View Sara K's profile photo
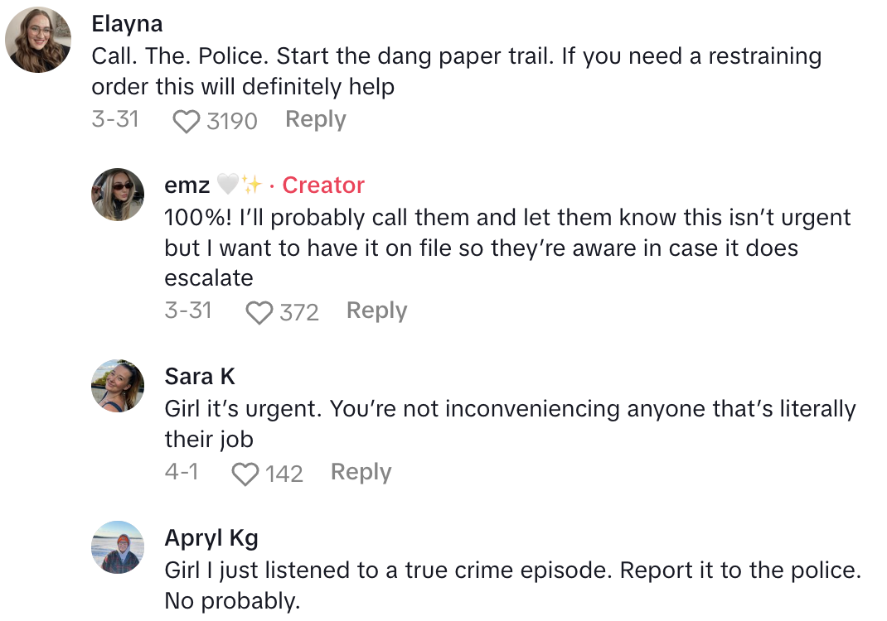Viewport: 887px width, 621px height. click(117, 386)
